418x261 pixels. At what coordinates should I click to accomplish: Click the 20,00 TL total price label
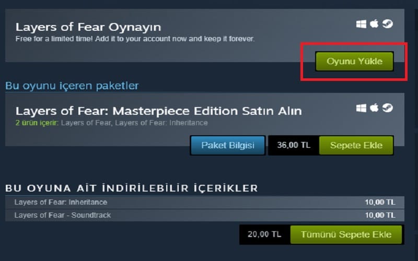(264, 234)
